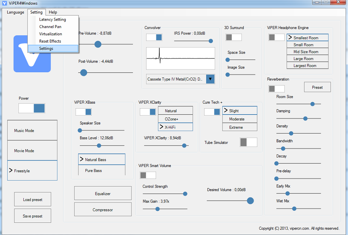Select Largest Room headphone option
348x235 pixels.
point(308,65)
